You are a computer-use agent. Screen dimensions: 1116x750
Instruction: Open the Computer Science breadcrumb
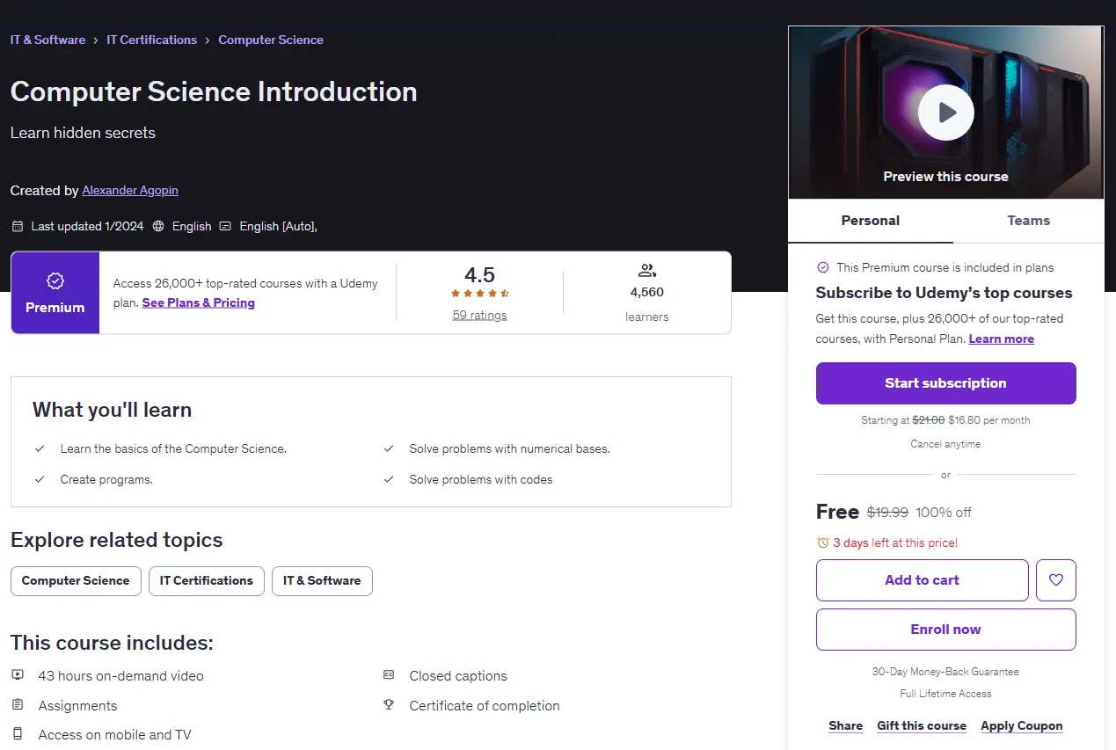coord(271,40)
